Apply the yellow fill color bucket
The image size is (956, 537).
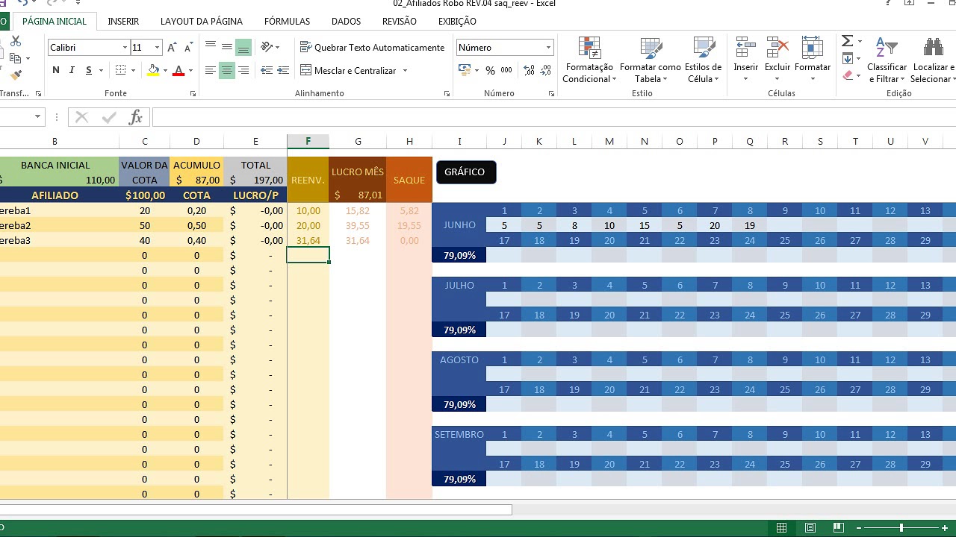[x=153, y=70]
